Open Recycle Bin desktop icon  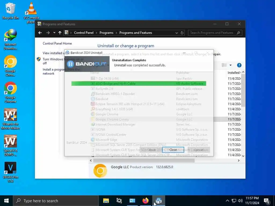tap(10, 11)
